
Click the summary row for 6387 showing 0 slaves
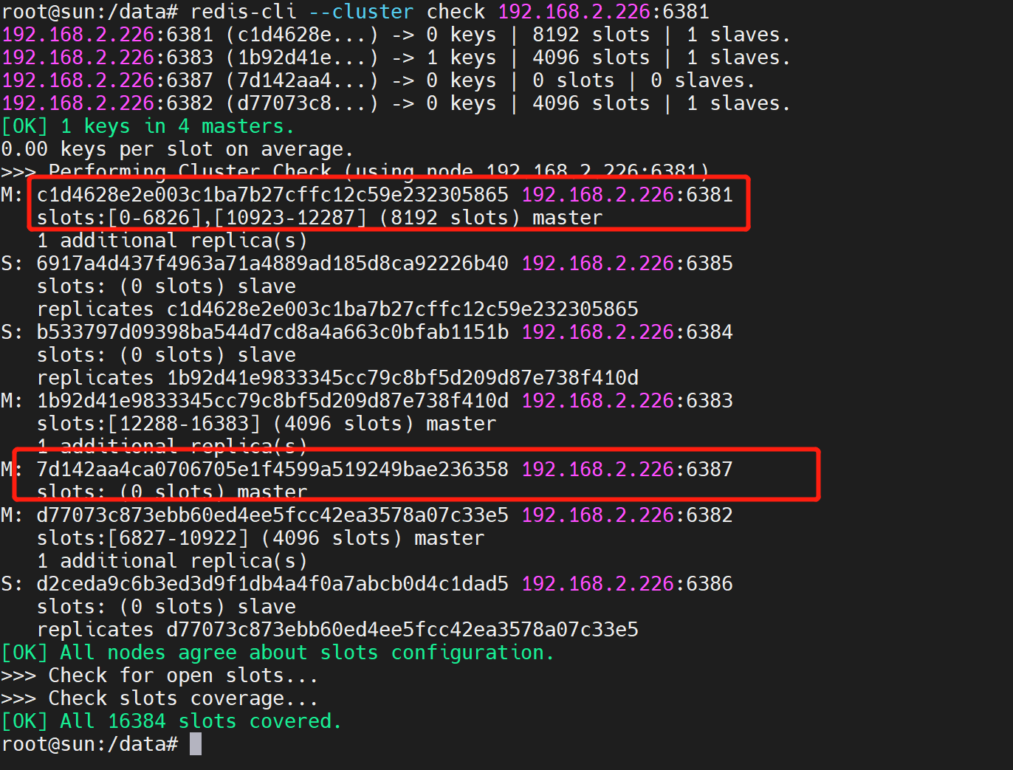coord(378,80)
